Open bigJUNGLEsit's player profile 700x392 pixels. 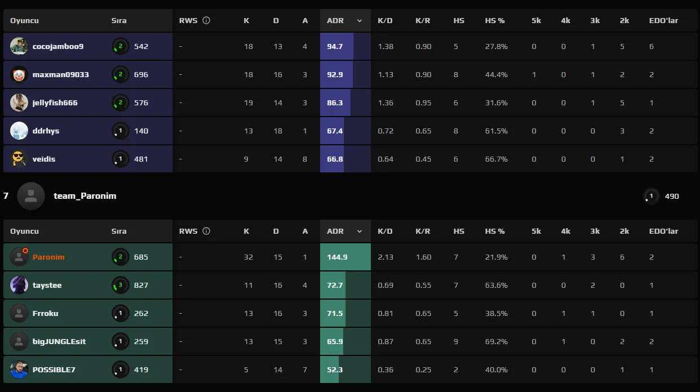pyautogui.click(x=59, y=341)
